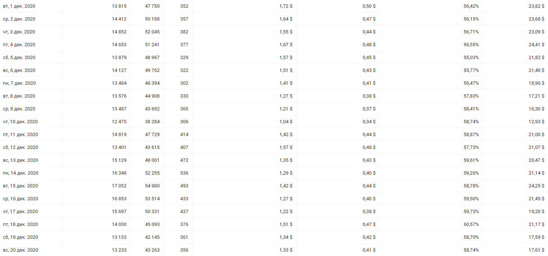Select the 15 129 cell
This screenshot has height=256, width=548.
pyautogui.click(x=119, y=160)
